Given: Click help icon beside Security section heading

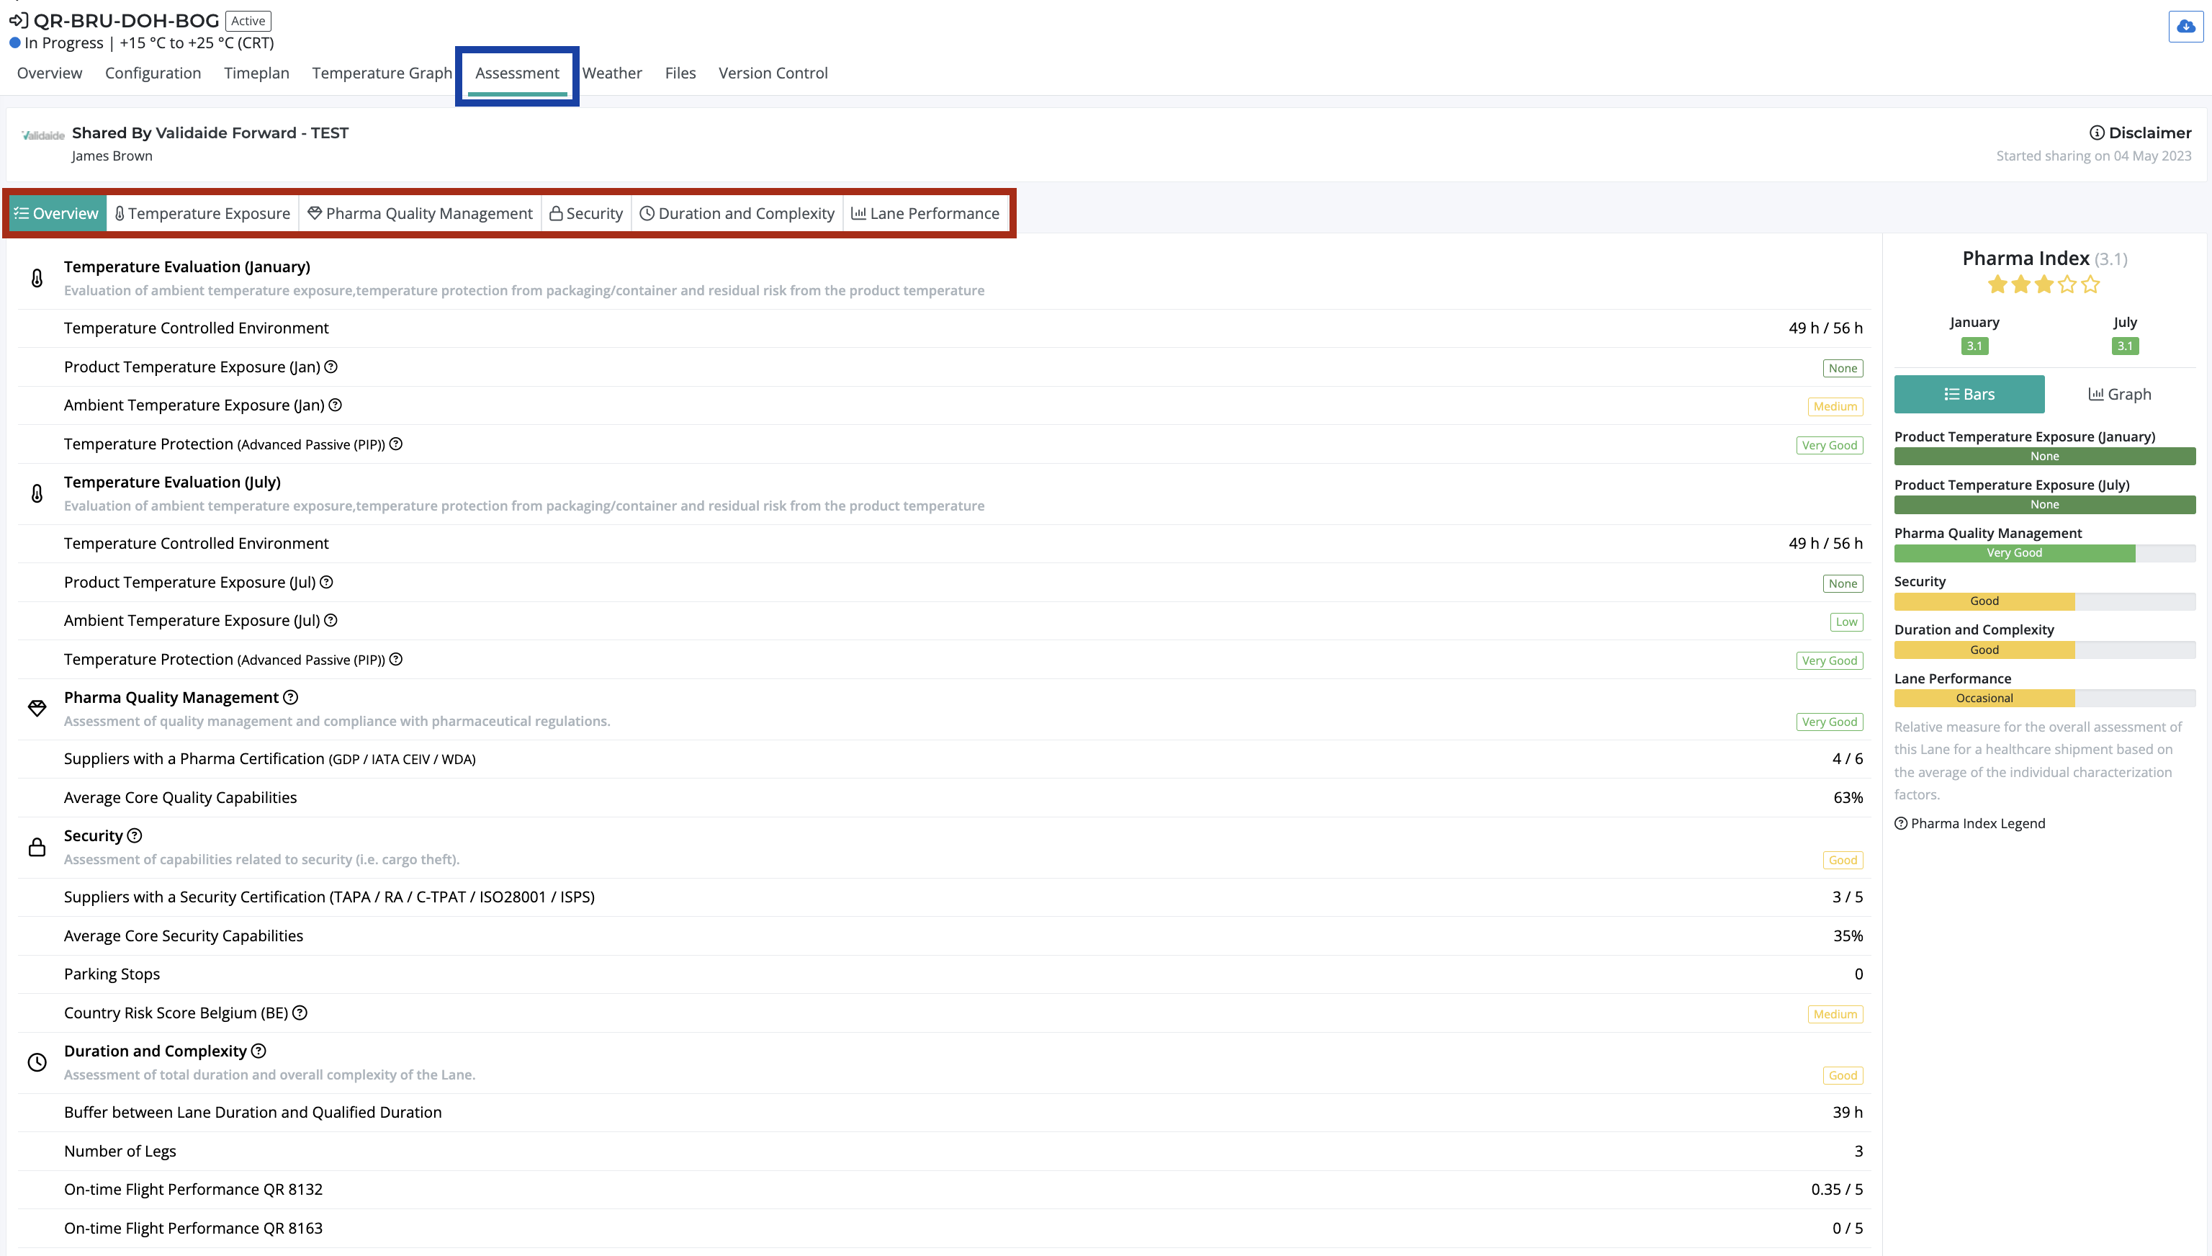Looking at the screenshot, I should [x=135, y=835].
